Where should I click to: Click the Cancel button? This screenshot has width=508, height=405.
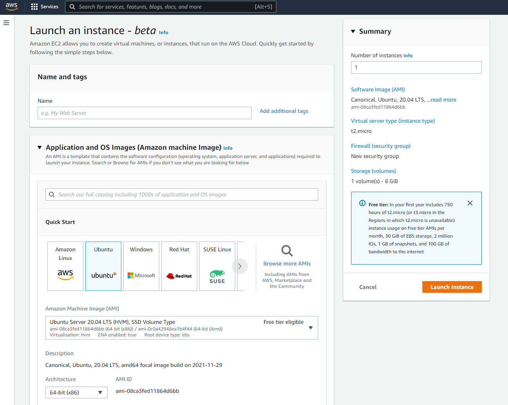(x=368, y=287)
